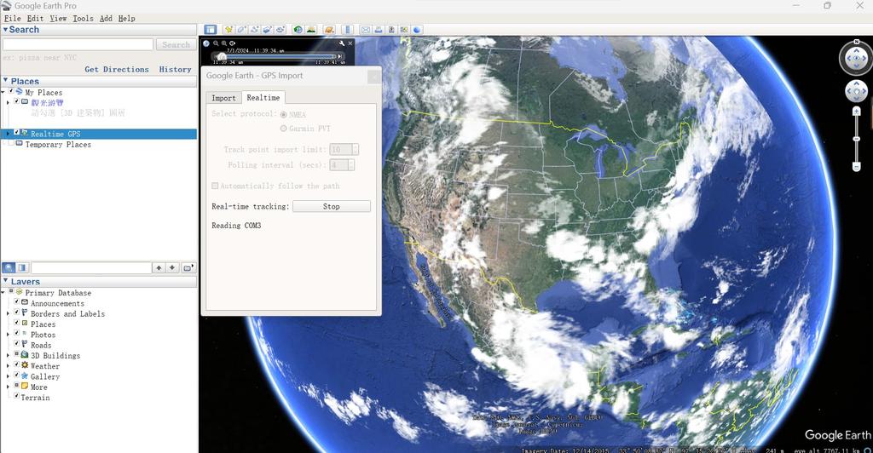Viewport: 873px width, 453px height.
Task: Disable the Announcements layer checkbox
Action: pyautogui.click(x=16, y=303)
